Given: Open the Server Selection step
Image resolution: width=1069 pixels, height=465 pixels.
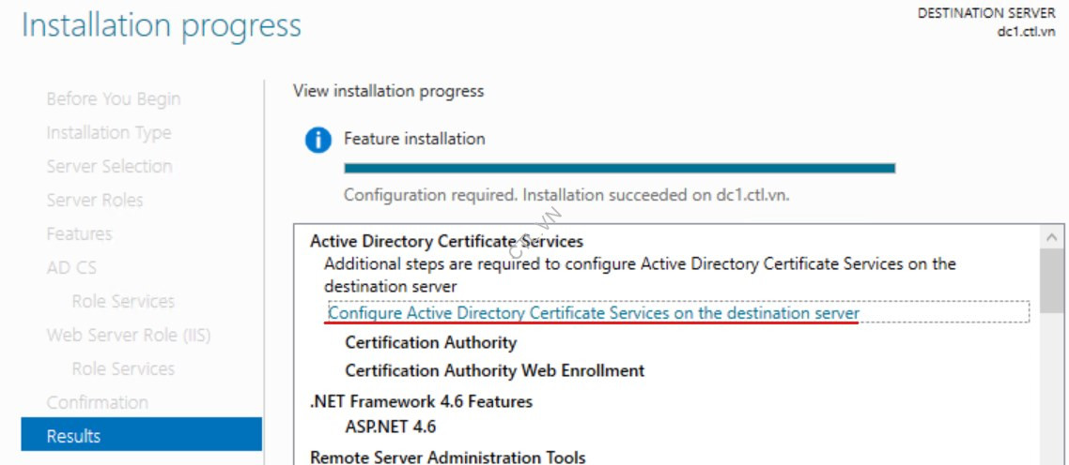Looking at the screenshot, I should click(109, 167).
